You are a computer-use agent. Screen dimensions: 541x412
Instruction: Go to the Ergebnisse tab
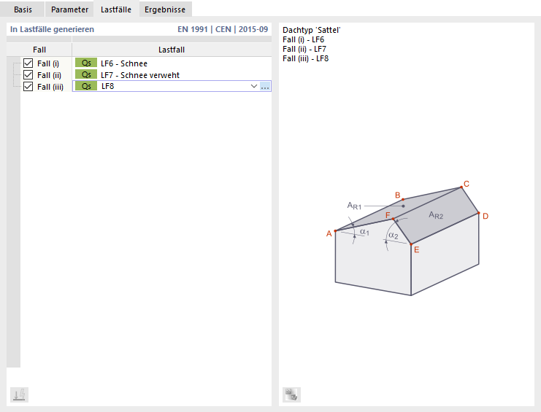tap(165, 9)
